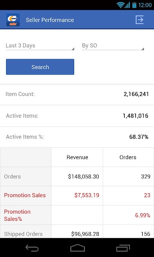Tap the Android home navigation icon
154x257 pixels.
pos(77,248)
